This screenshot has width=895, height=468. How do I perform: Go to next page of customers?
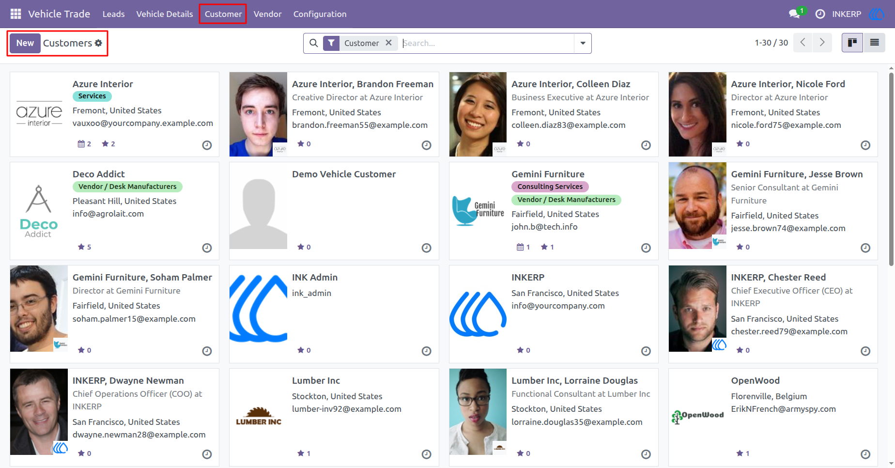(822, 43)
